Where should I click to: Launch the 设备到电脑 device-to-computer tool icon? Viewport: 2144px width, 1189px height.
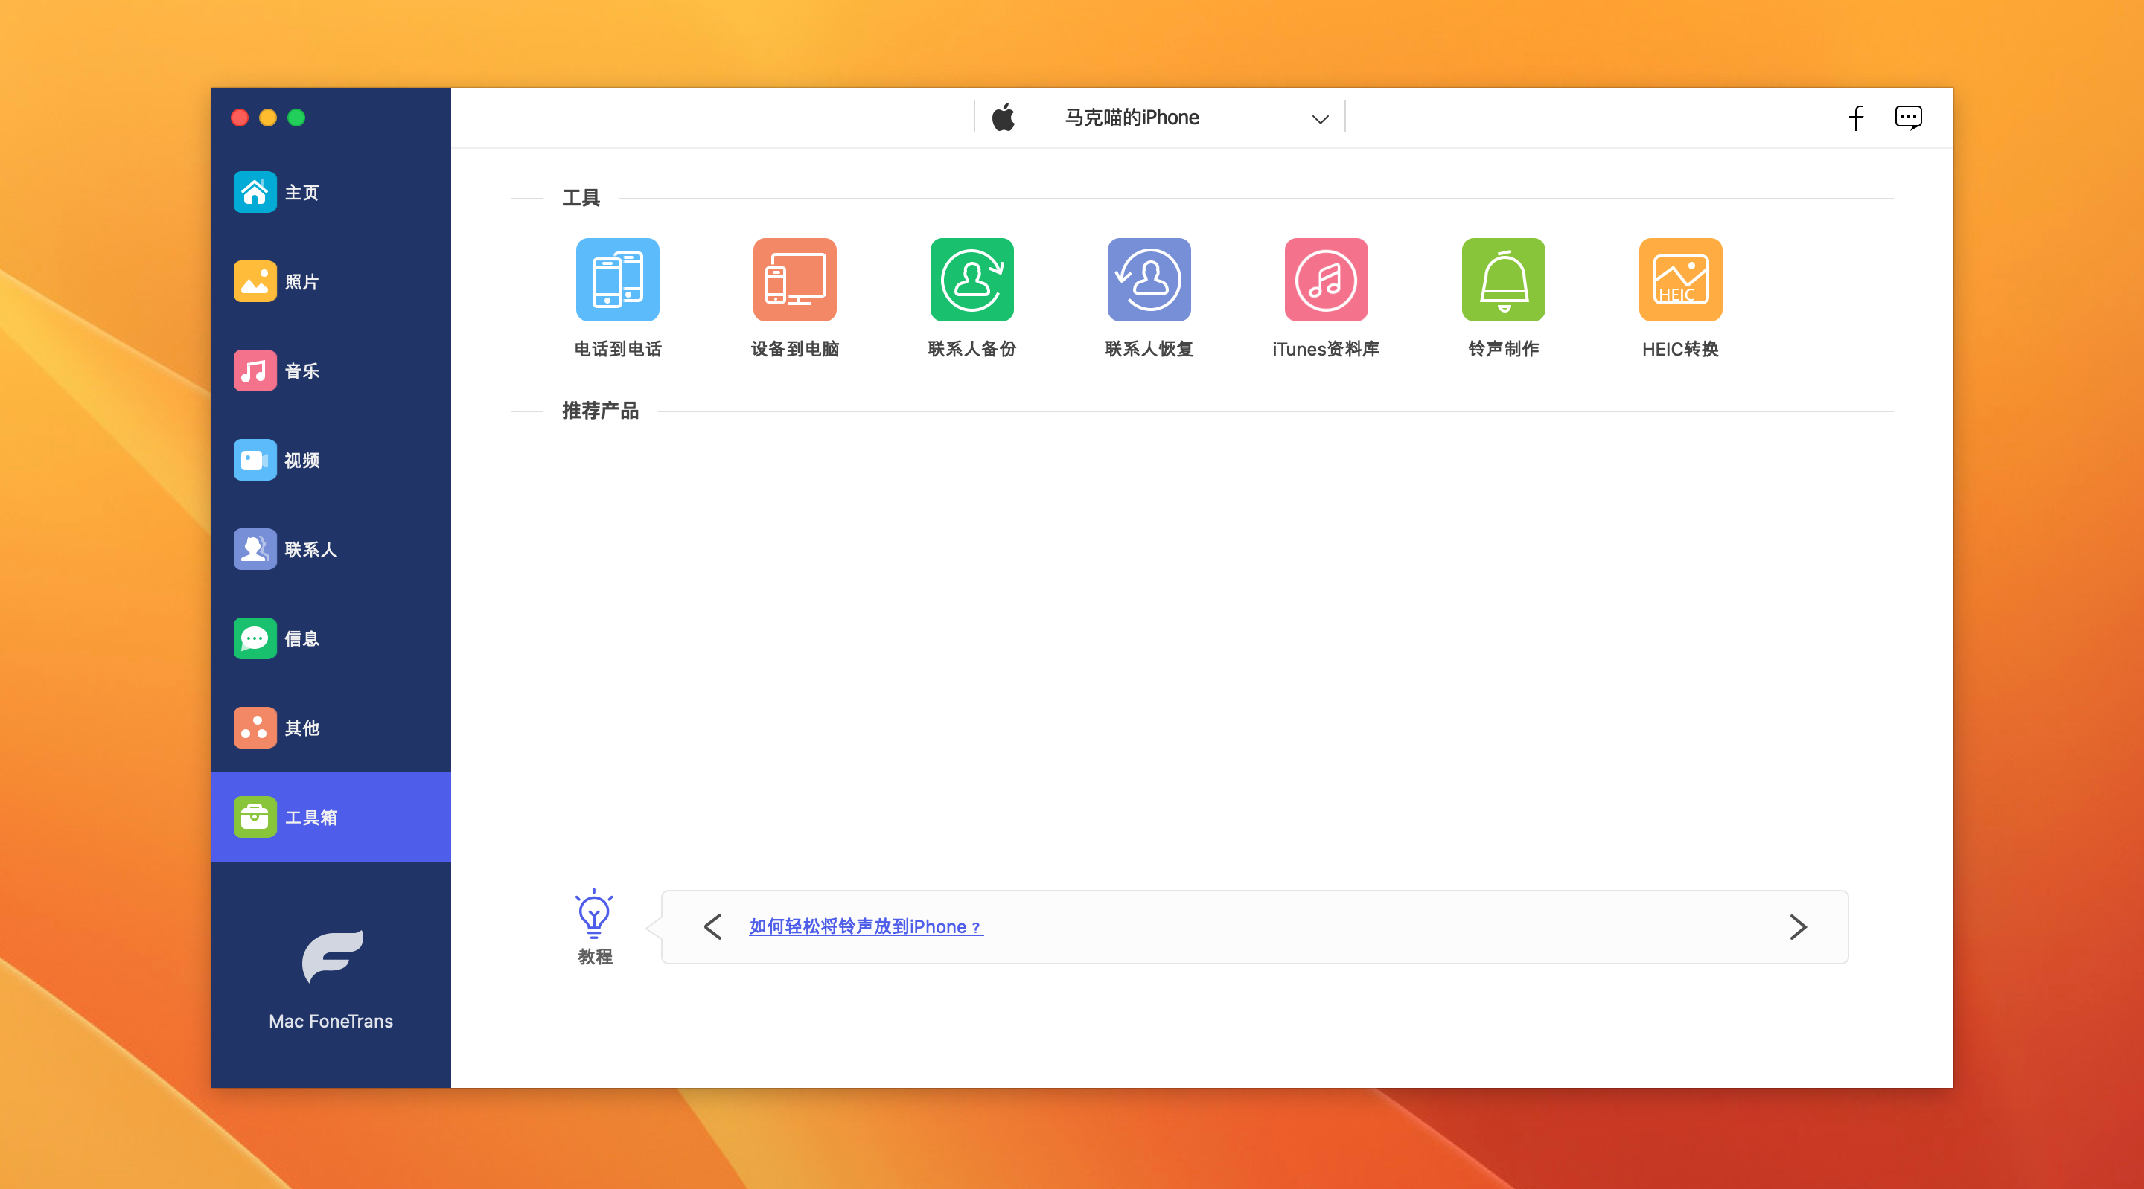795,280
